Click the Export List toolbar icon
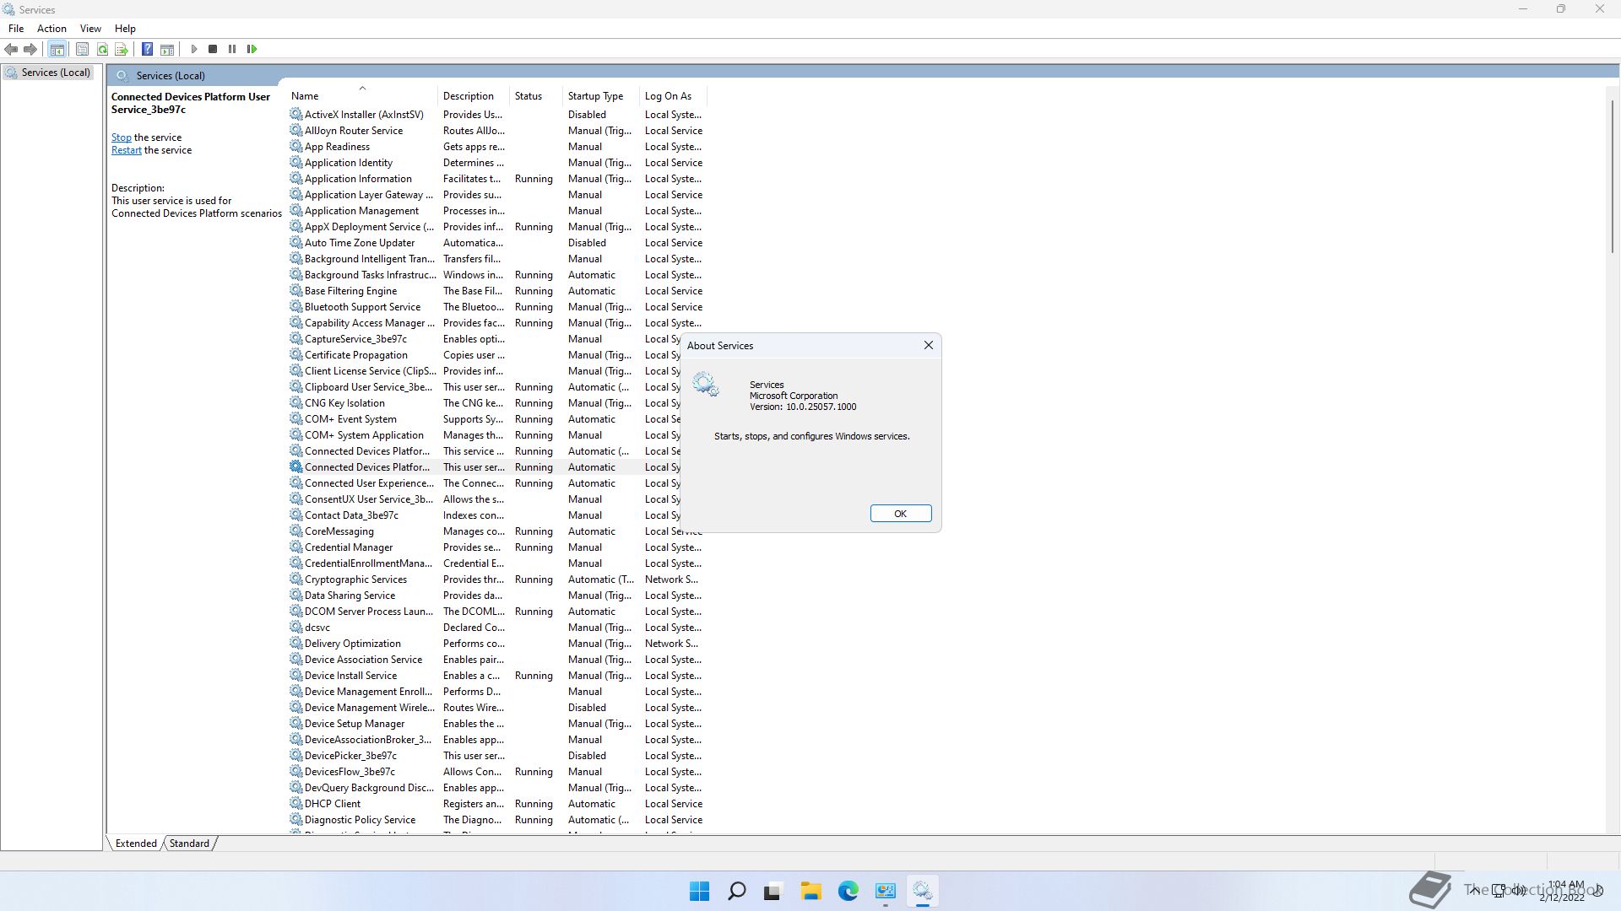1621x911 pixels. click(122, 49)
